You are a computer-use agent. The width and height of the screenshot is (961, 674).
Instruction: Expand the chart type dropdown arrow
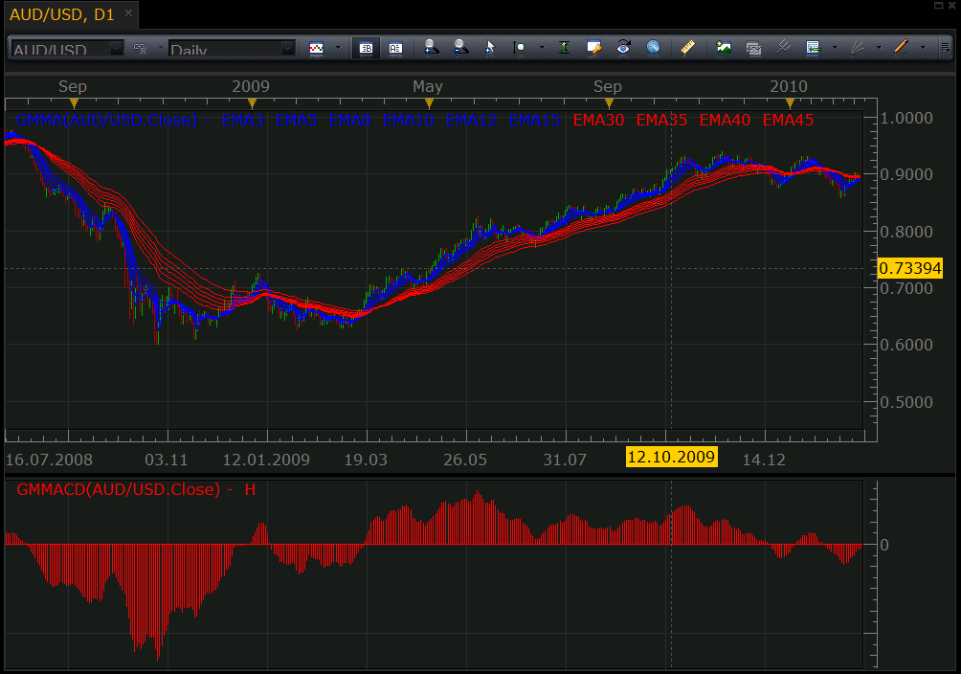338,47
